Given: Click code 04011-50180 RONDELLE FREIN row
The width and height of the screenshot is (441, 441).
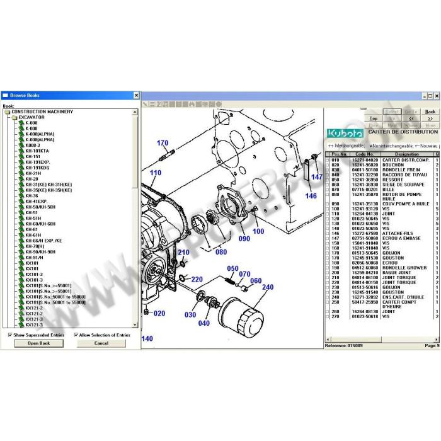Looking at the screenshot, I should 382,170.
